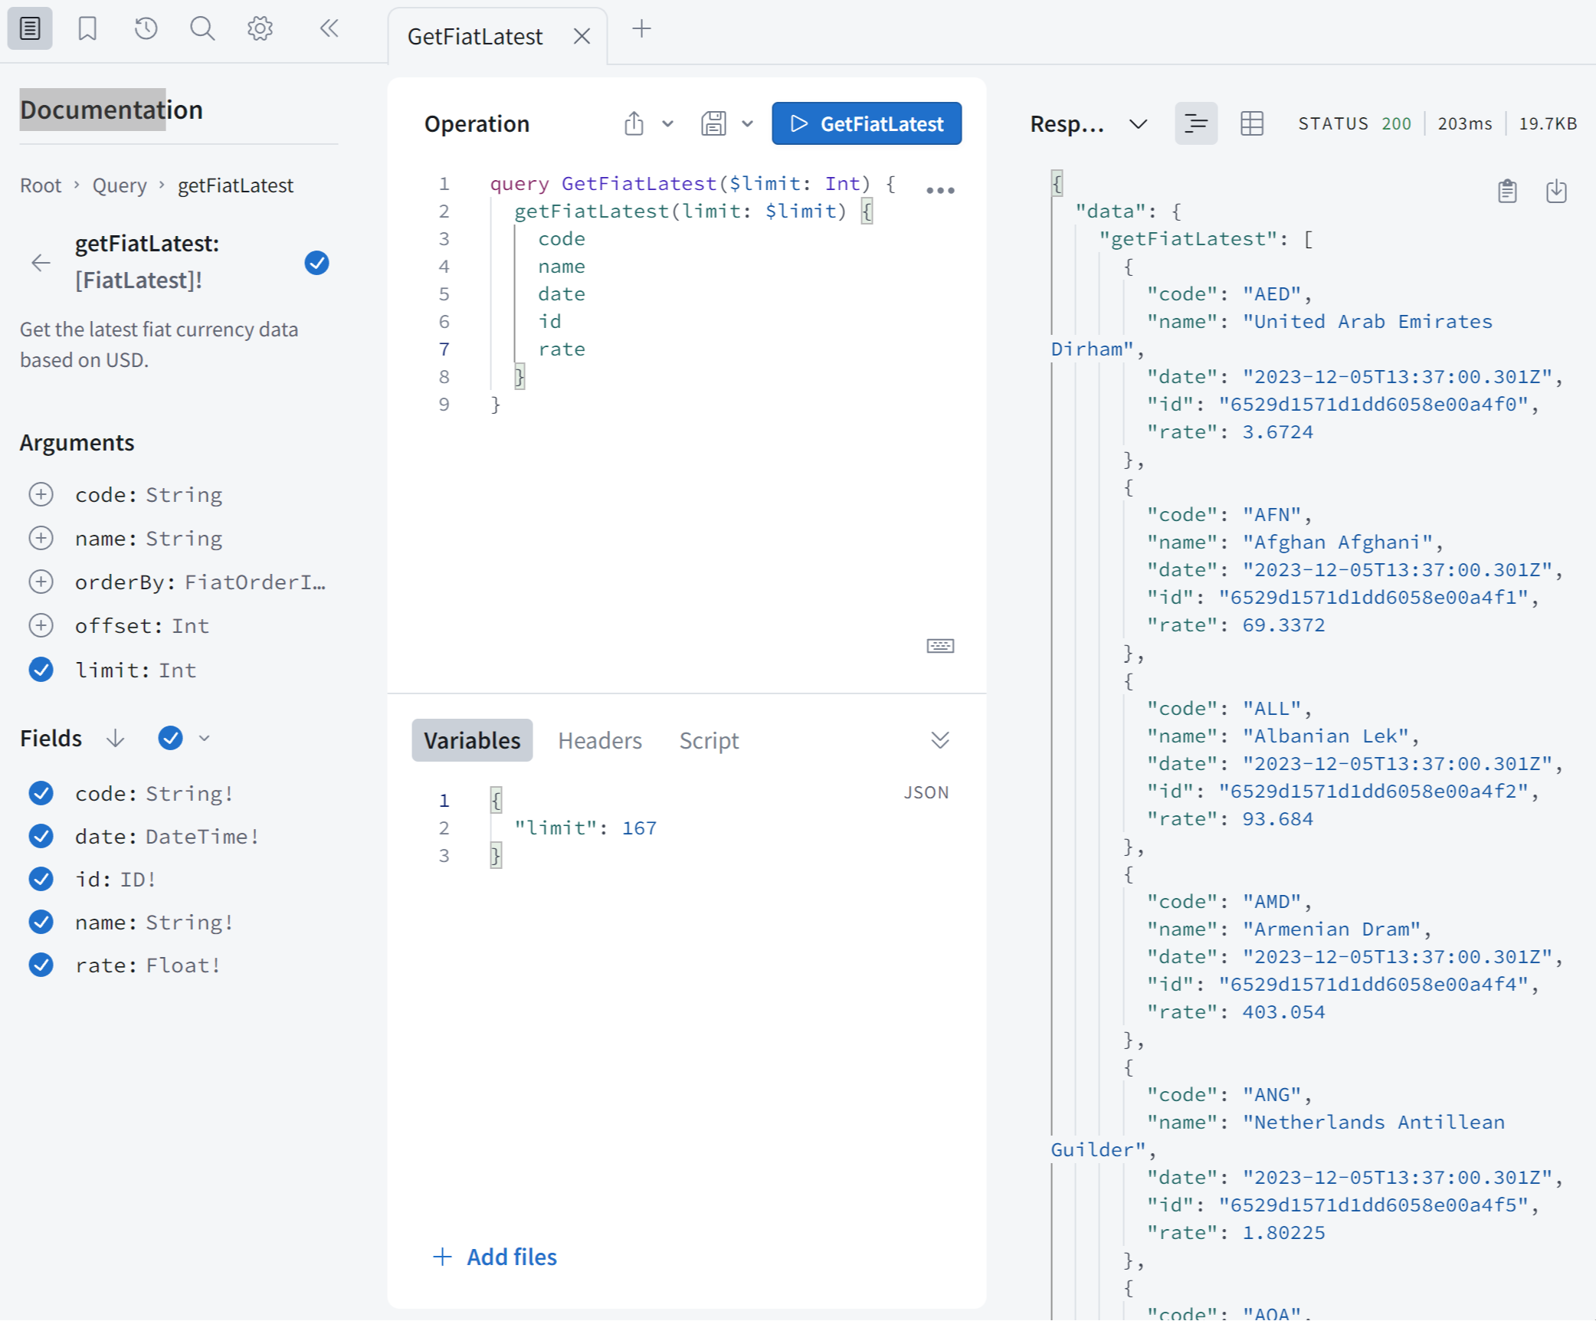Screen dimensions: 1596x1321
Task: Click the "AED" code value in response
Action: [x=1272, y=294]
